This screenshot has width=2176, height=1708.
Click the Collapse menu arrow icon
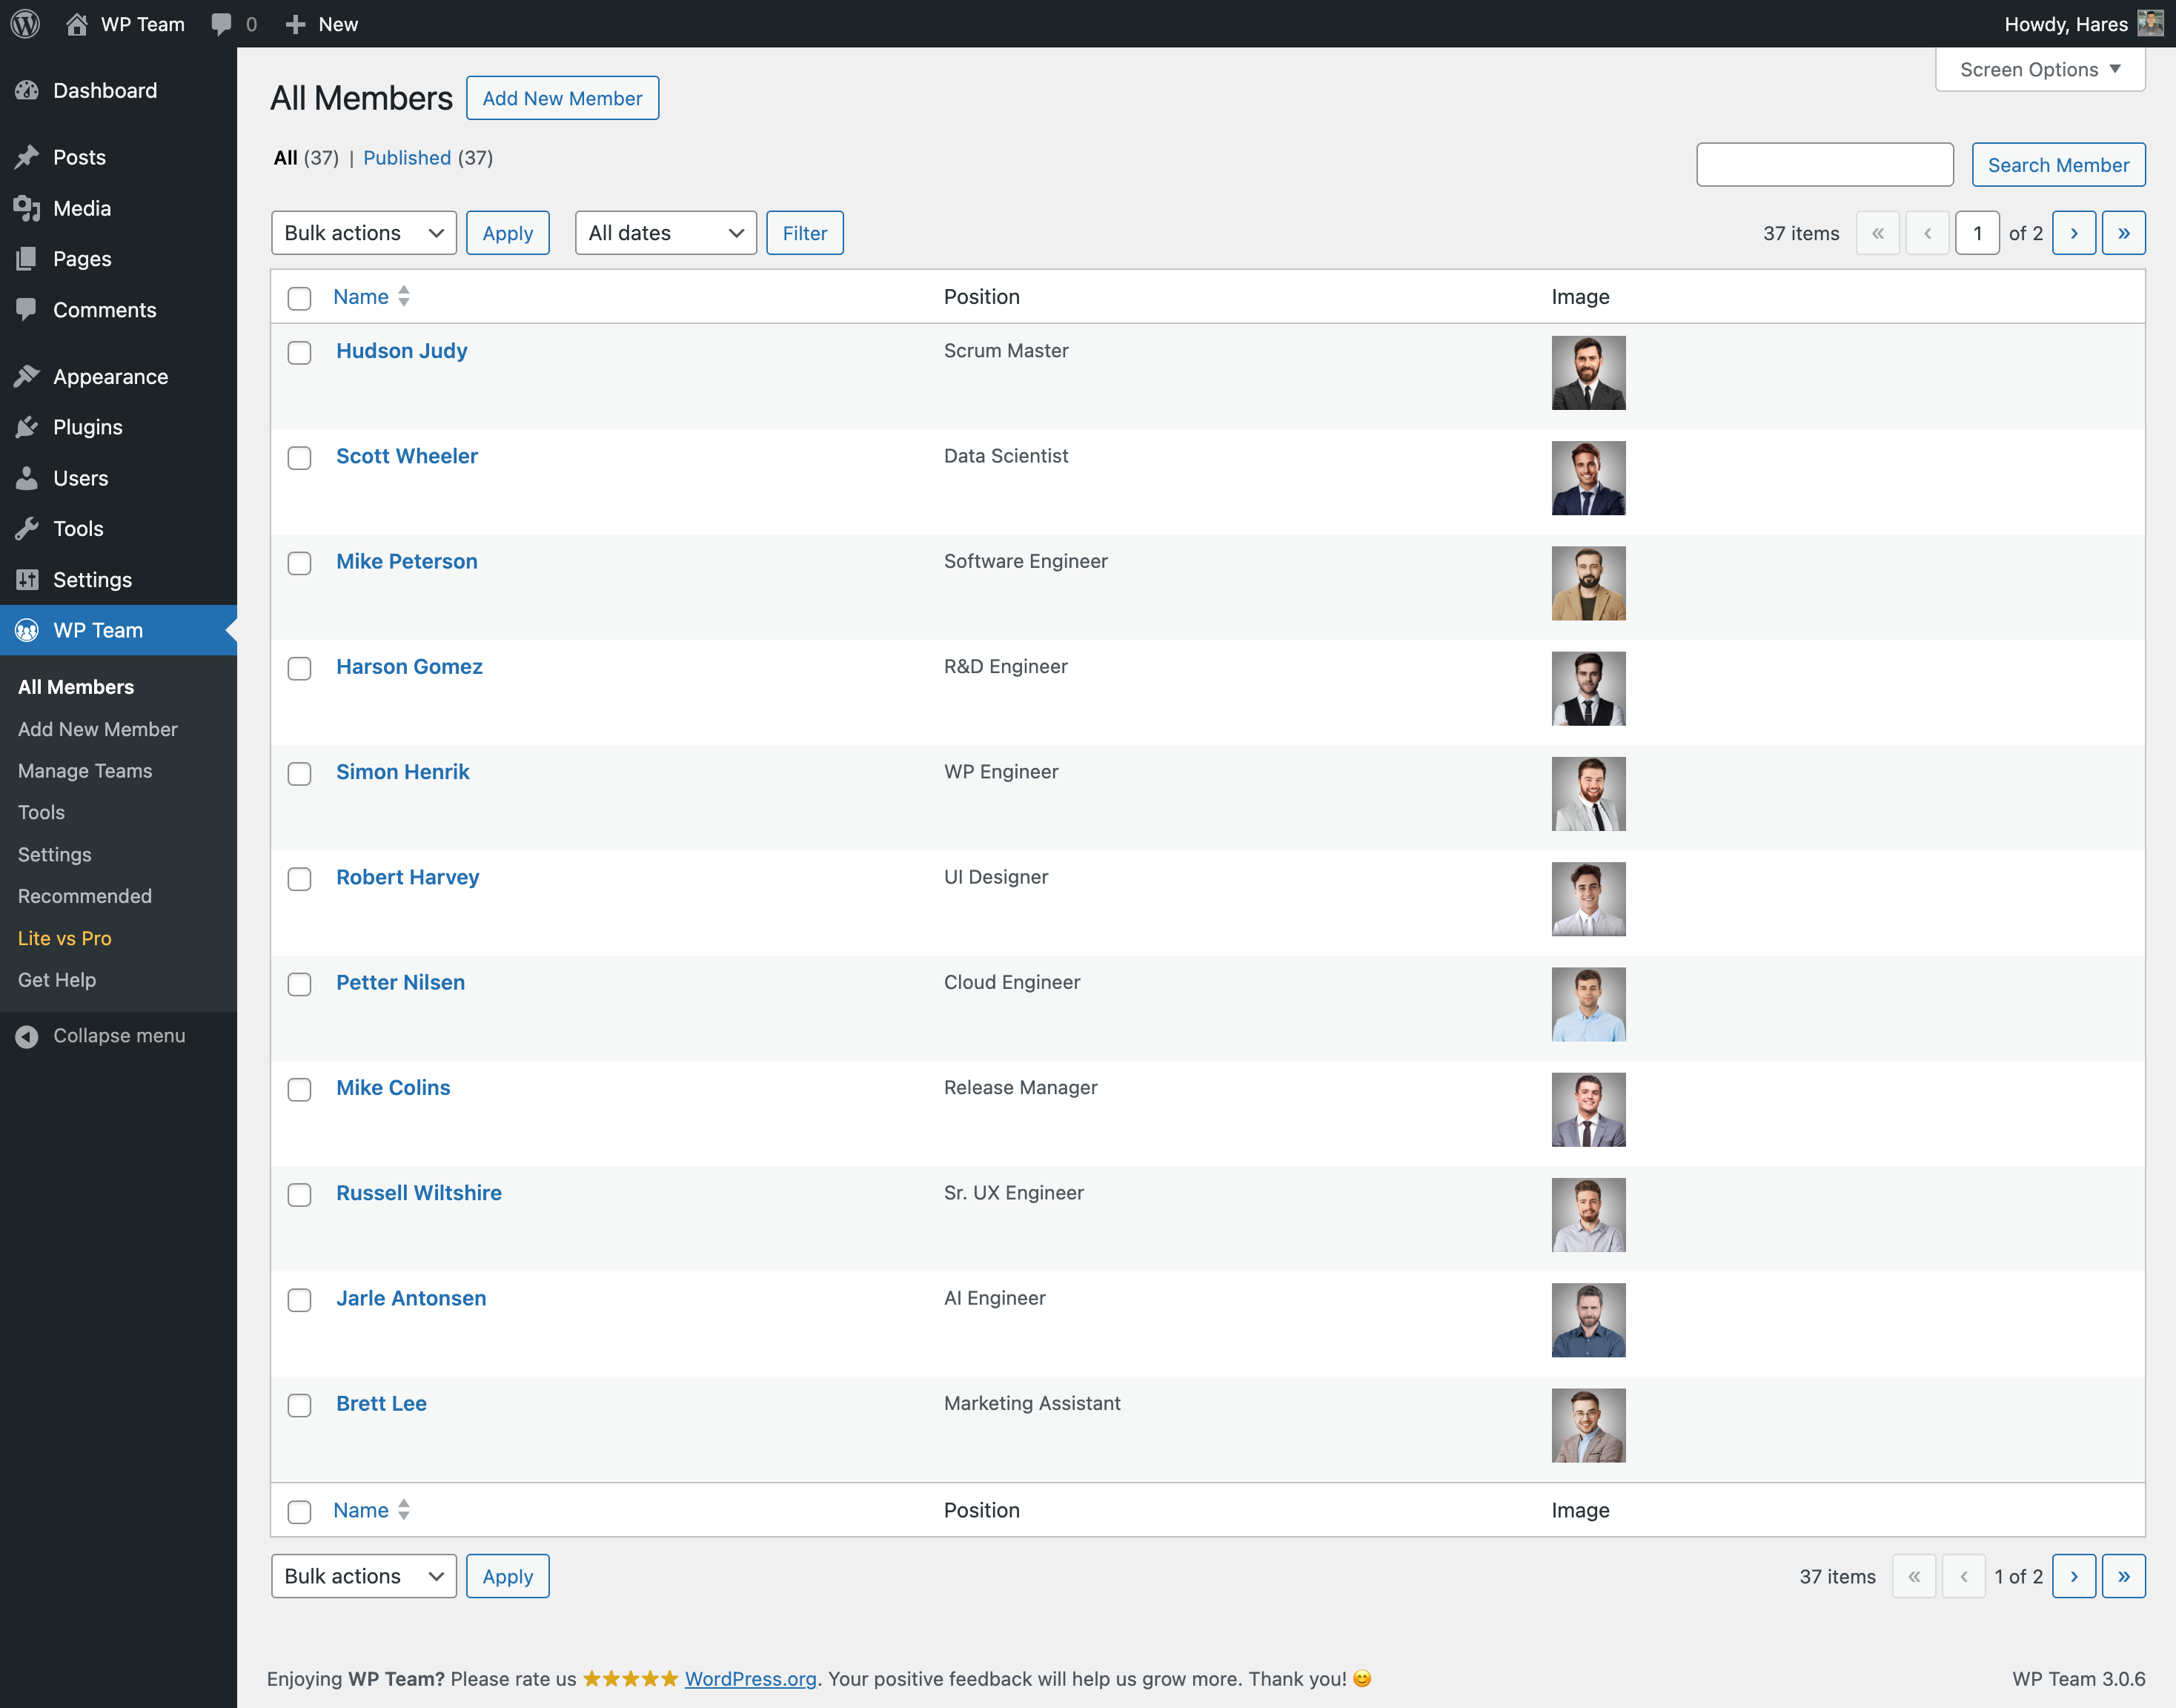tap(27, 1036)
